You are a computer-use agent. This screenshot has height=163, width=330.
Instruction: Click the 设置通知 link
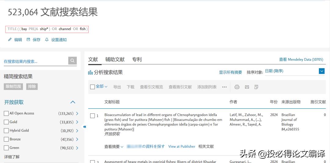(x=59, y=39)
